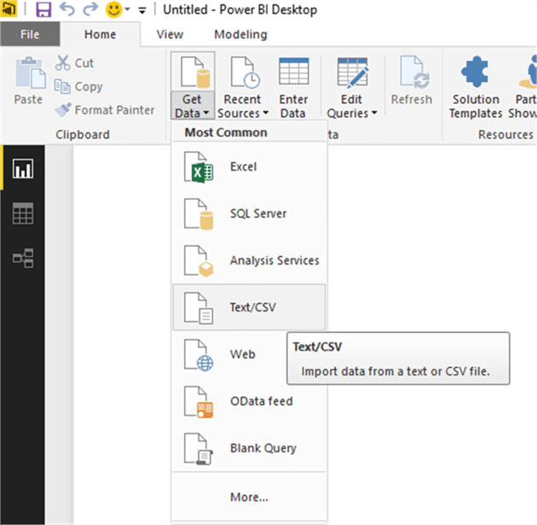Screen dimensions: 537x525
Task: Open the Quick Access Toolbar customize arrow
Action: [141, 12]
